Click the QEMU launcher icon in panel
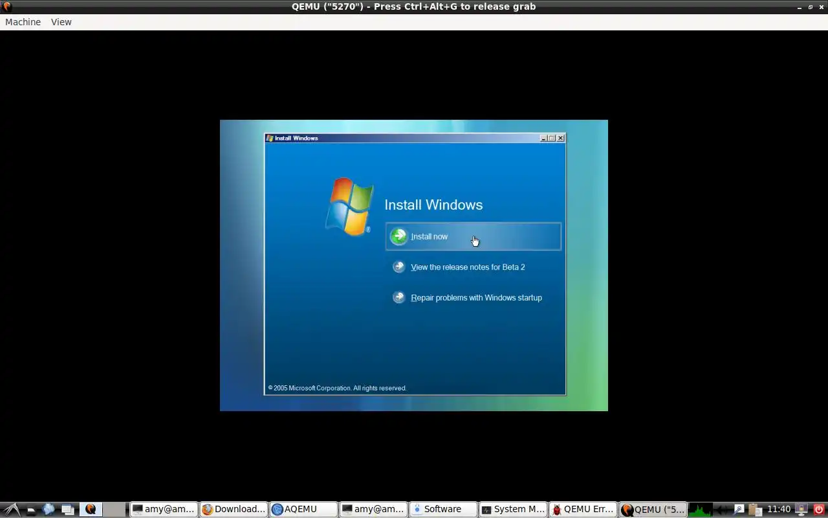The image size is (828, 518). click(x=91, y=509)
